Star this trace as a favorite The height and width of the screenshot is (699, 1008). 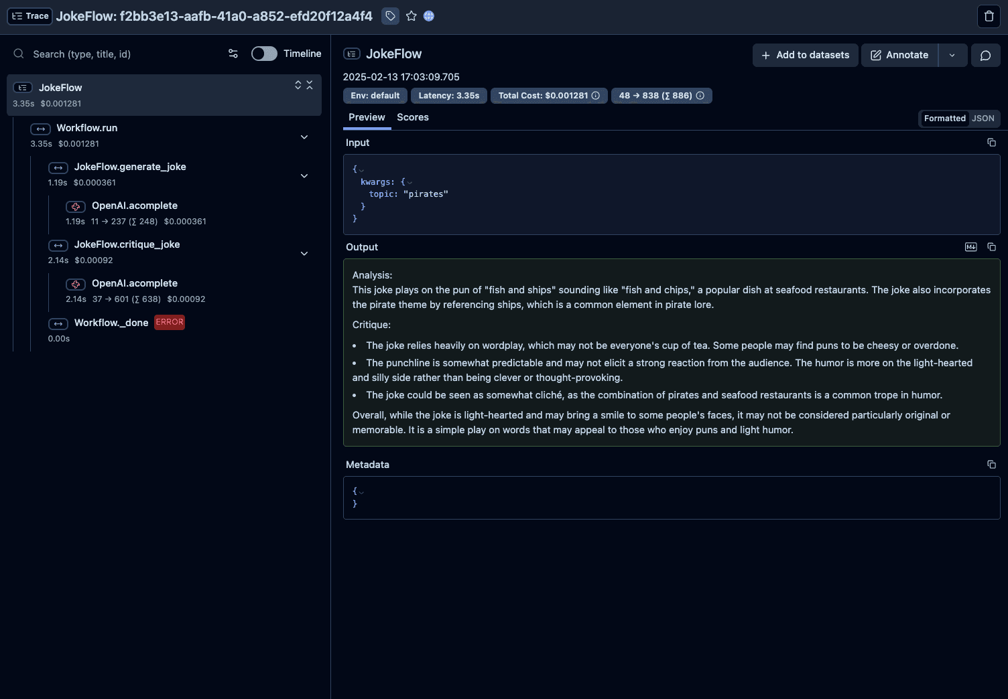(x=411, y=16)
